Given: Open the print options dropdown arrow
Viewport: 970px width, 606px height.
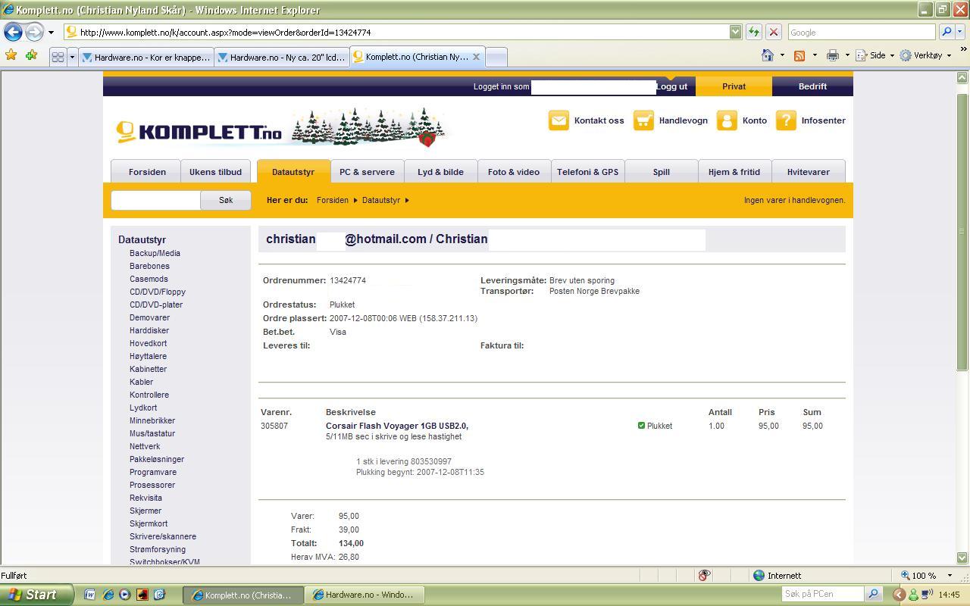Looking at the screenshot, I should (x=847, y=55).
